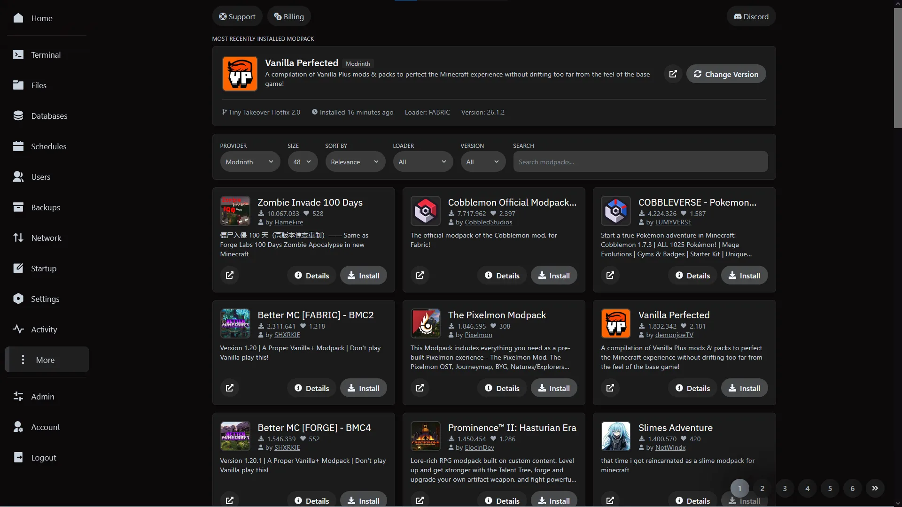This screenshot has width=902, height=507.
Task: Click the Zombie Invade 100 Days thumbnail
Action: click(x=235, y=211)
